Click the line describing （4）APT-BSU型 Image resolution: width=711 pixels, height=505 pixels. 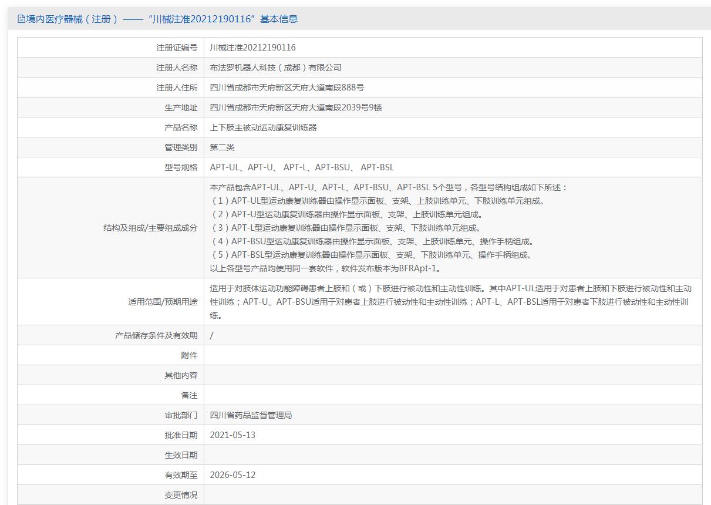coord(372,241)
